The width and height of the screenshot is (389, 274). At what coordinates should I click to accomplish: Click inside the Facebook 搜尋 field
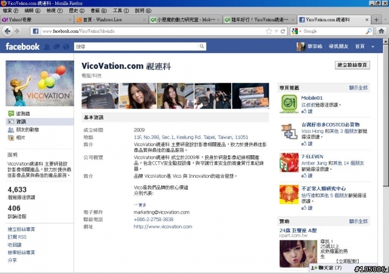coord(136,46)
